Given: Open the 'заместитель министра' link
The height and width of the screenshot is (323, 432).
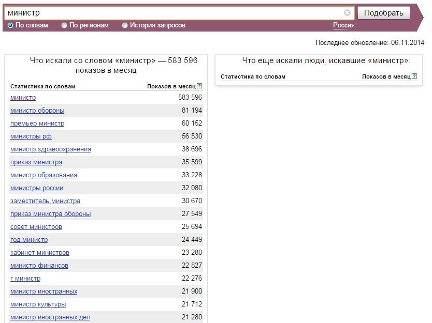Looking at the screenshot, I should click(46, 201).
